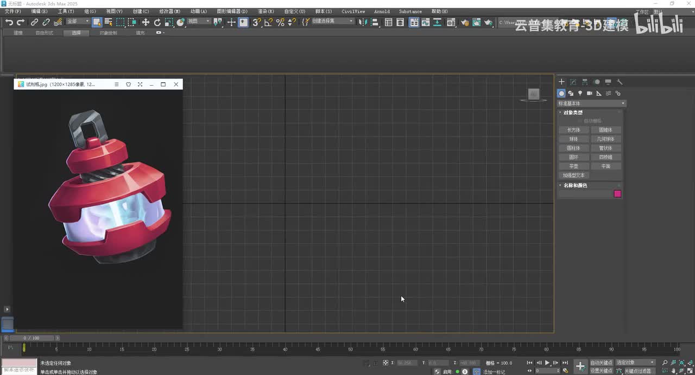Select the Rotate tool in toolbar
Image resolution: width=695 pixels, height=375 pixels.
(x=157, y=22)
